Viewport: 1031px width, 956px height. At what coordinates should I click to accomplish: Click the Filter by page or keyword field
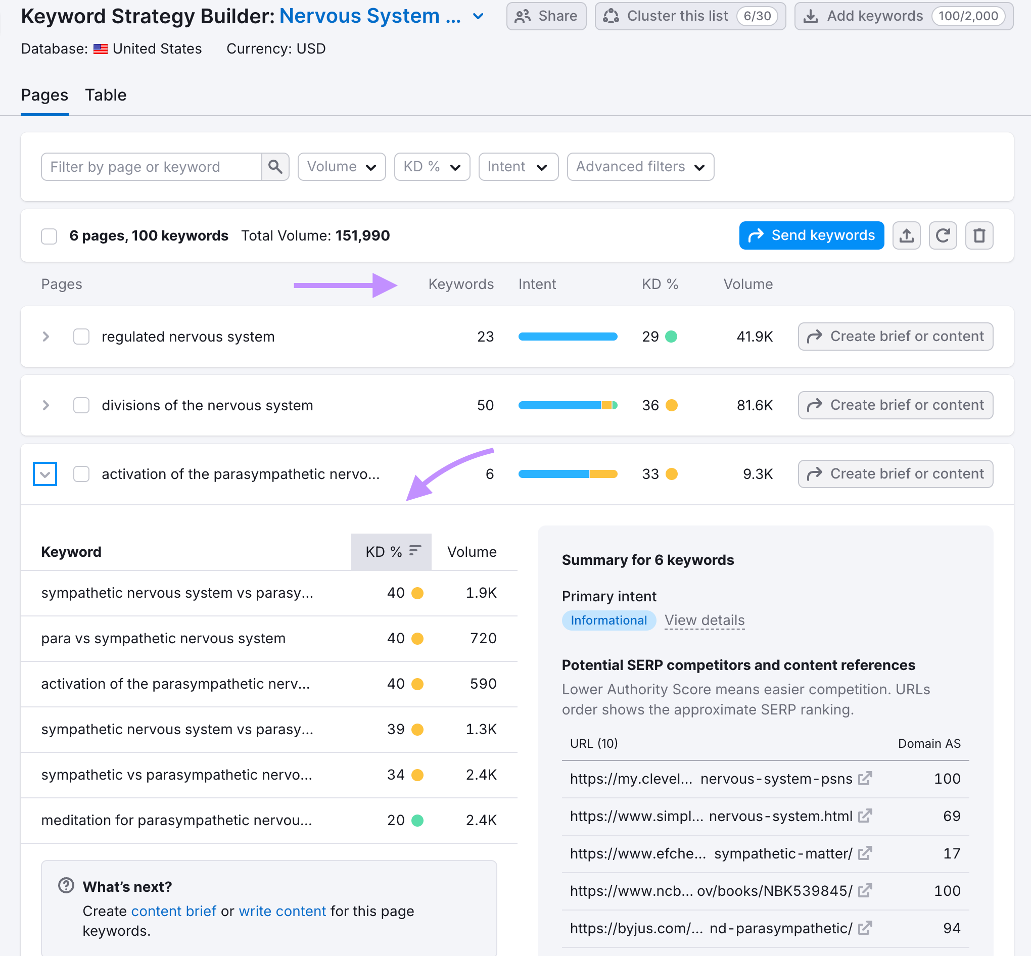click(x=152, y=167)
